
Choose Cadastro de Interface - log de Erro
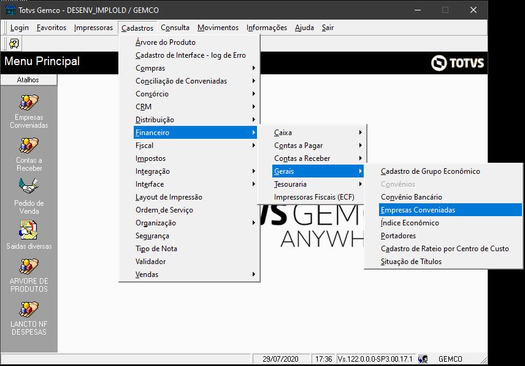[x=195, y=55]
